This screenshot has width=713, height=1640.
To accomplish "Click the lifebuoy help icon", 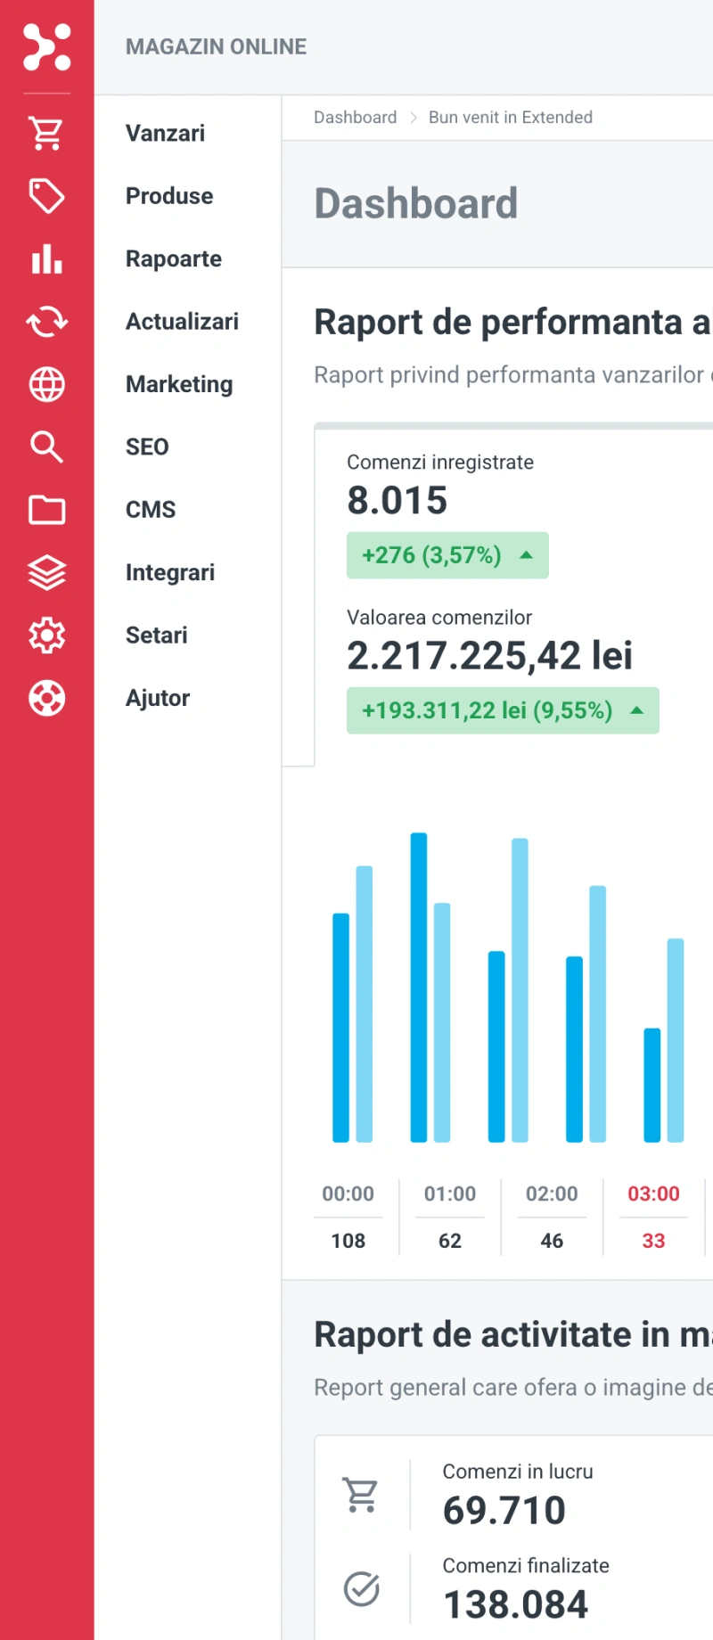I will [46, 698].
